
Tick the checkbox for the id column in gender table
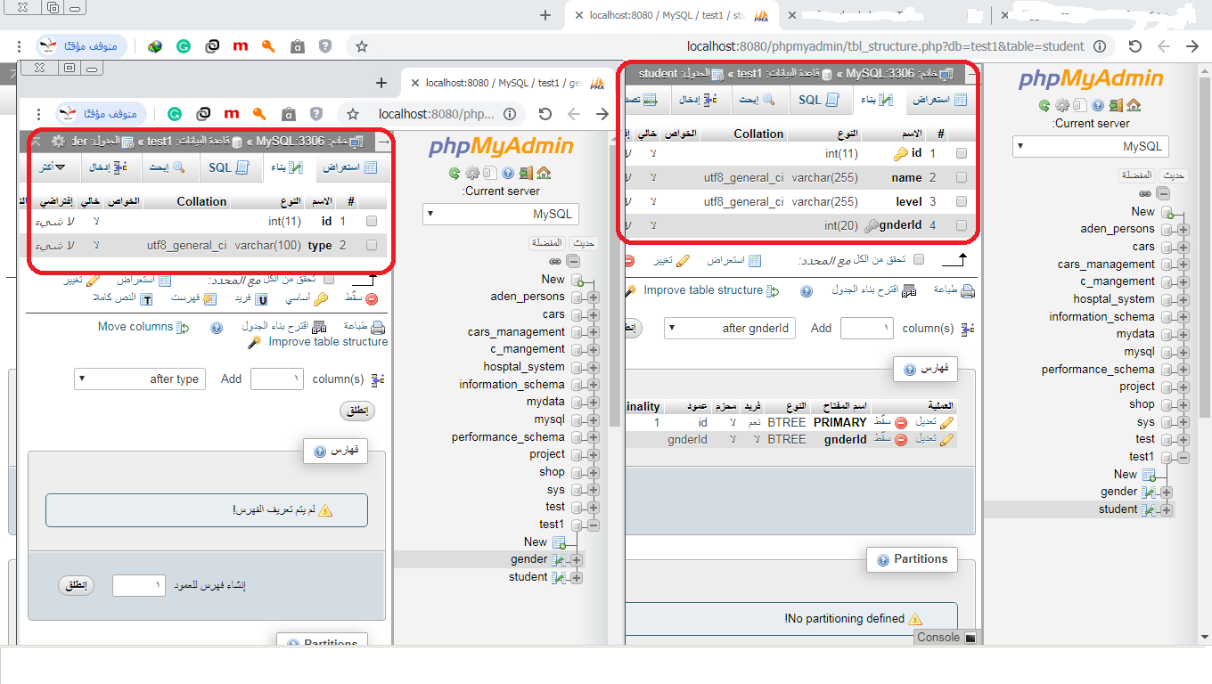(372, 222)
